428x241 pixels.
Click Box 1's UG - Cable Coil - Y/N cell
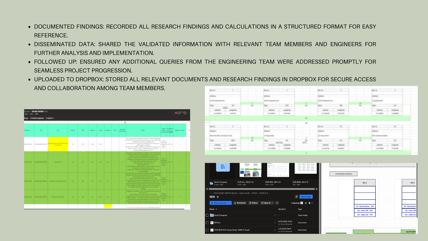[365, 215]
